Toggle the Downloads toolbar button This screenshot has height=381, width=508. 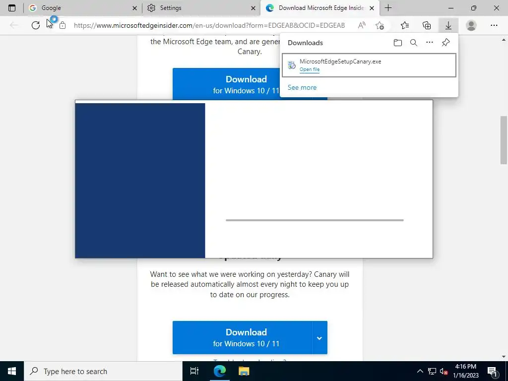coord(448,25)
